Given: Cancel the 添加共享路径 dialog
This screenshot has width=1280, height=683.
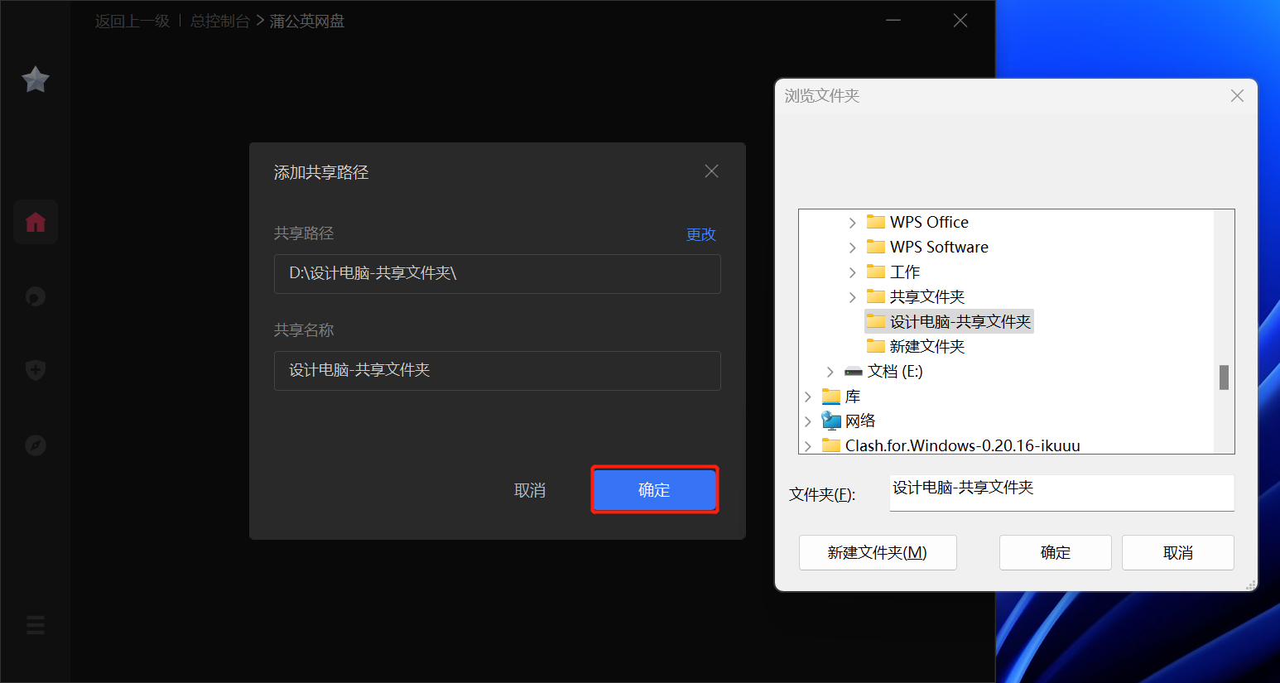Looking at the screenshot, I should point(530,490).
